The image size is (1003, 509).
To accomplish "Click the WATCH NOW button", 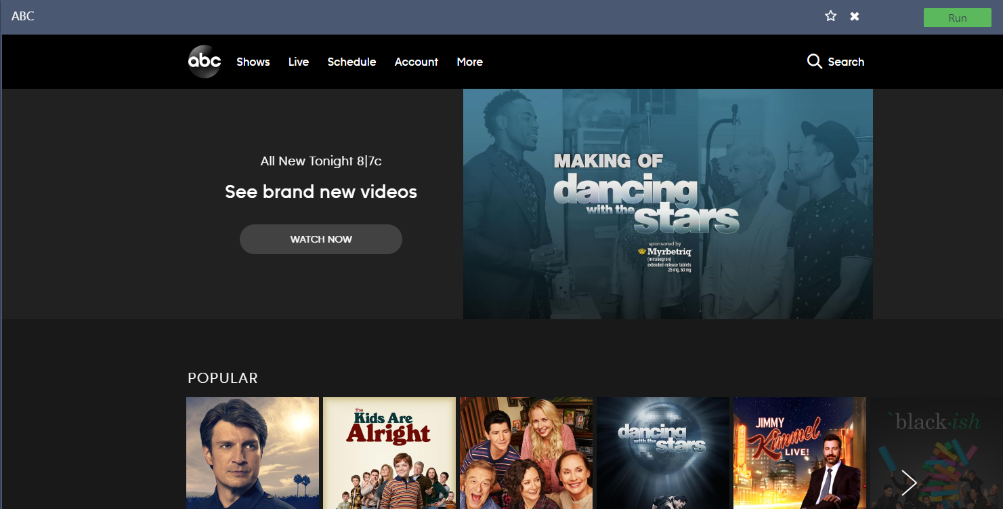I will pyautogui.click(x=321, y=239).
